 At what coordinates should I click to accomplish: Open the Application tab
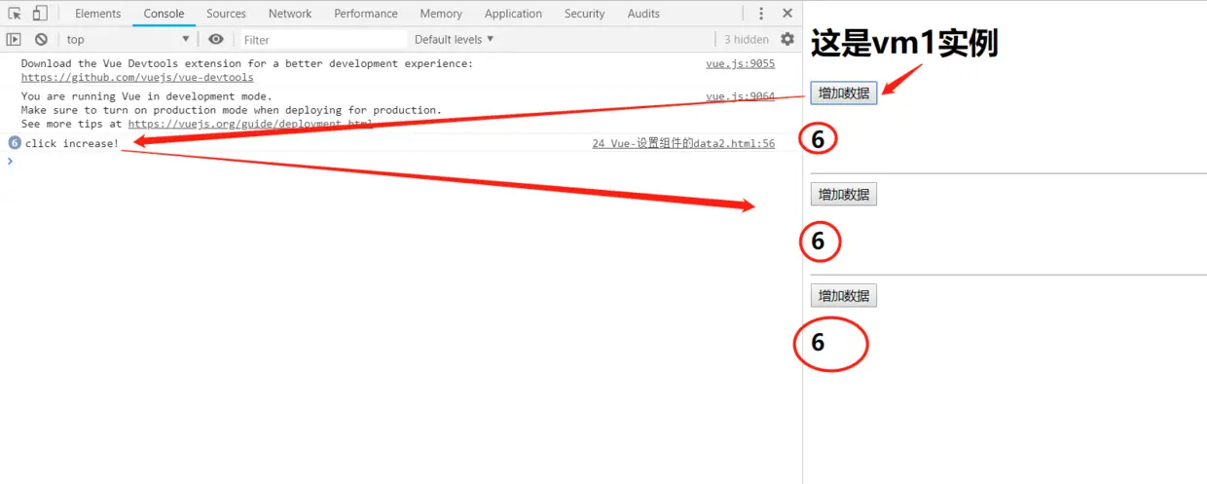pos(513,14)
